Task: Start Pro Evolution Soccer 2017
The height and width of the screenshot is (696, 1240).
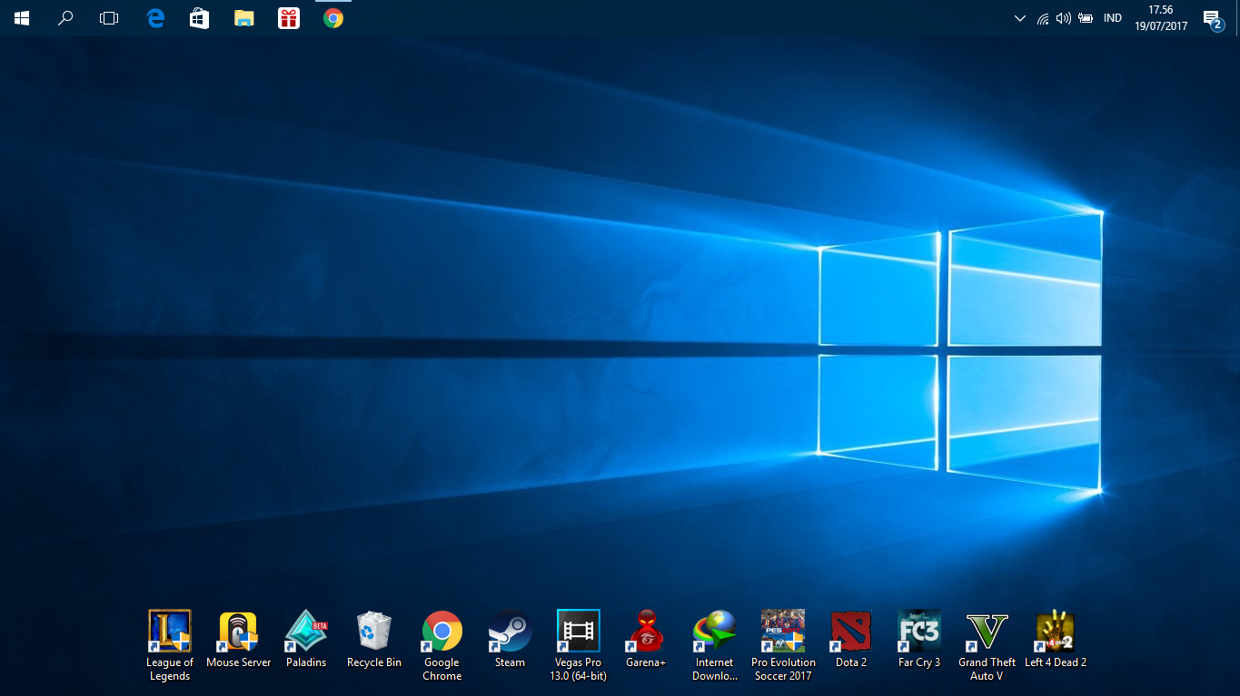Action: 782,631
